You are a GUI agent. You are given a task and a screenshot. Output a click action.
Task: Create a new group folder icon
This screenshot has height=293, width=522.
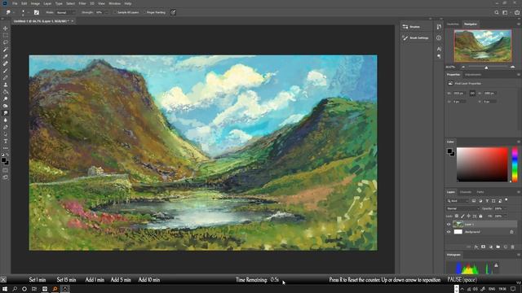498,247
